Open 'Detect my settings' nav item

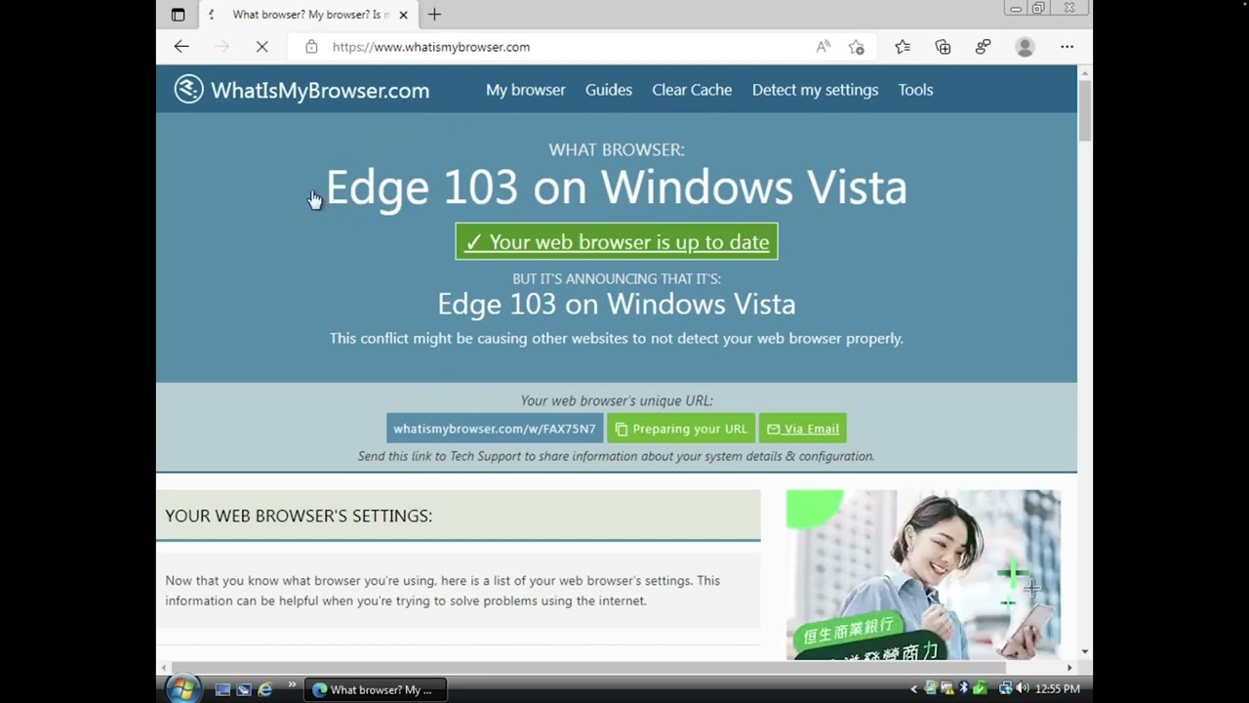pos(815,90)
